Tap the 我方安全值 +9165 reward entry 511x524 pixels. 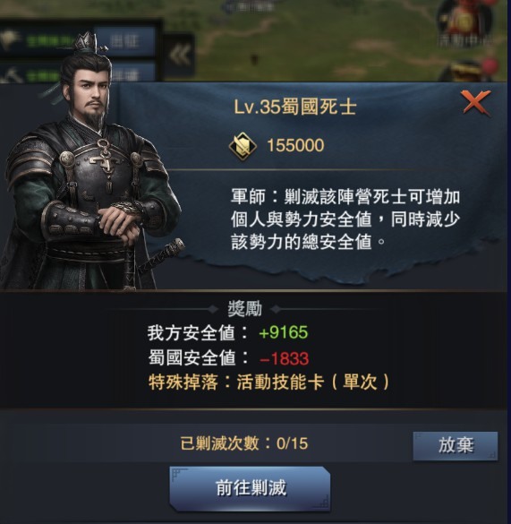(x=228, y=332)
